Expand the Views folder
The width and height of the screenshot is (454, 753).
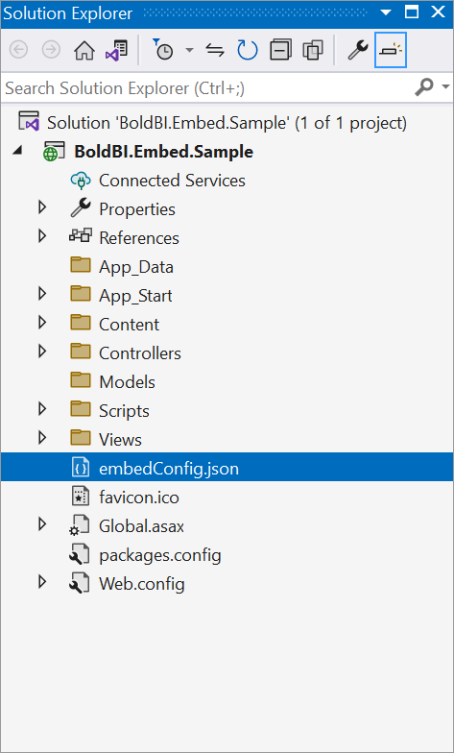(42, 438)
